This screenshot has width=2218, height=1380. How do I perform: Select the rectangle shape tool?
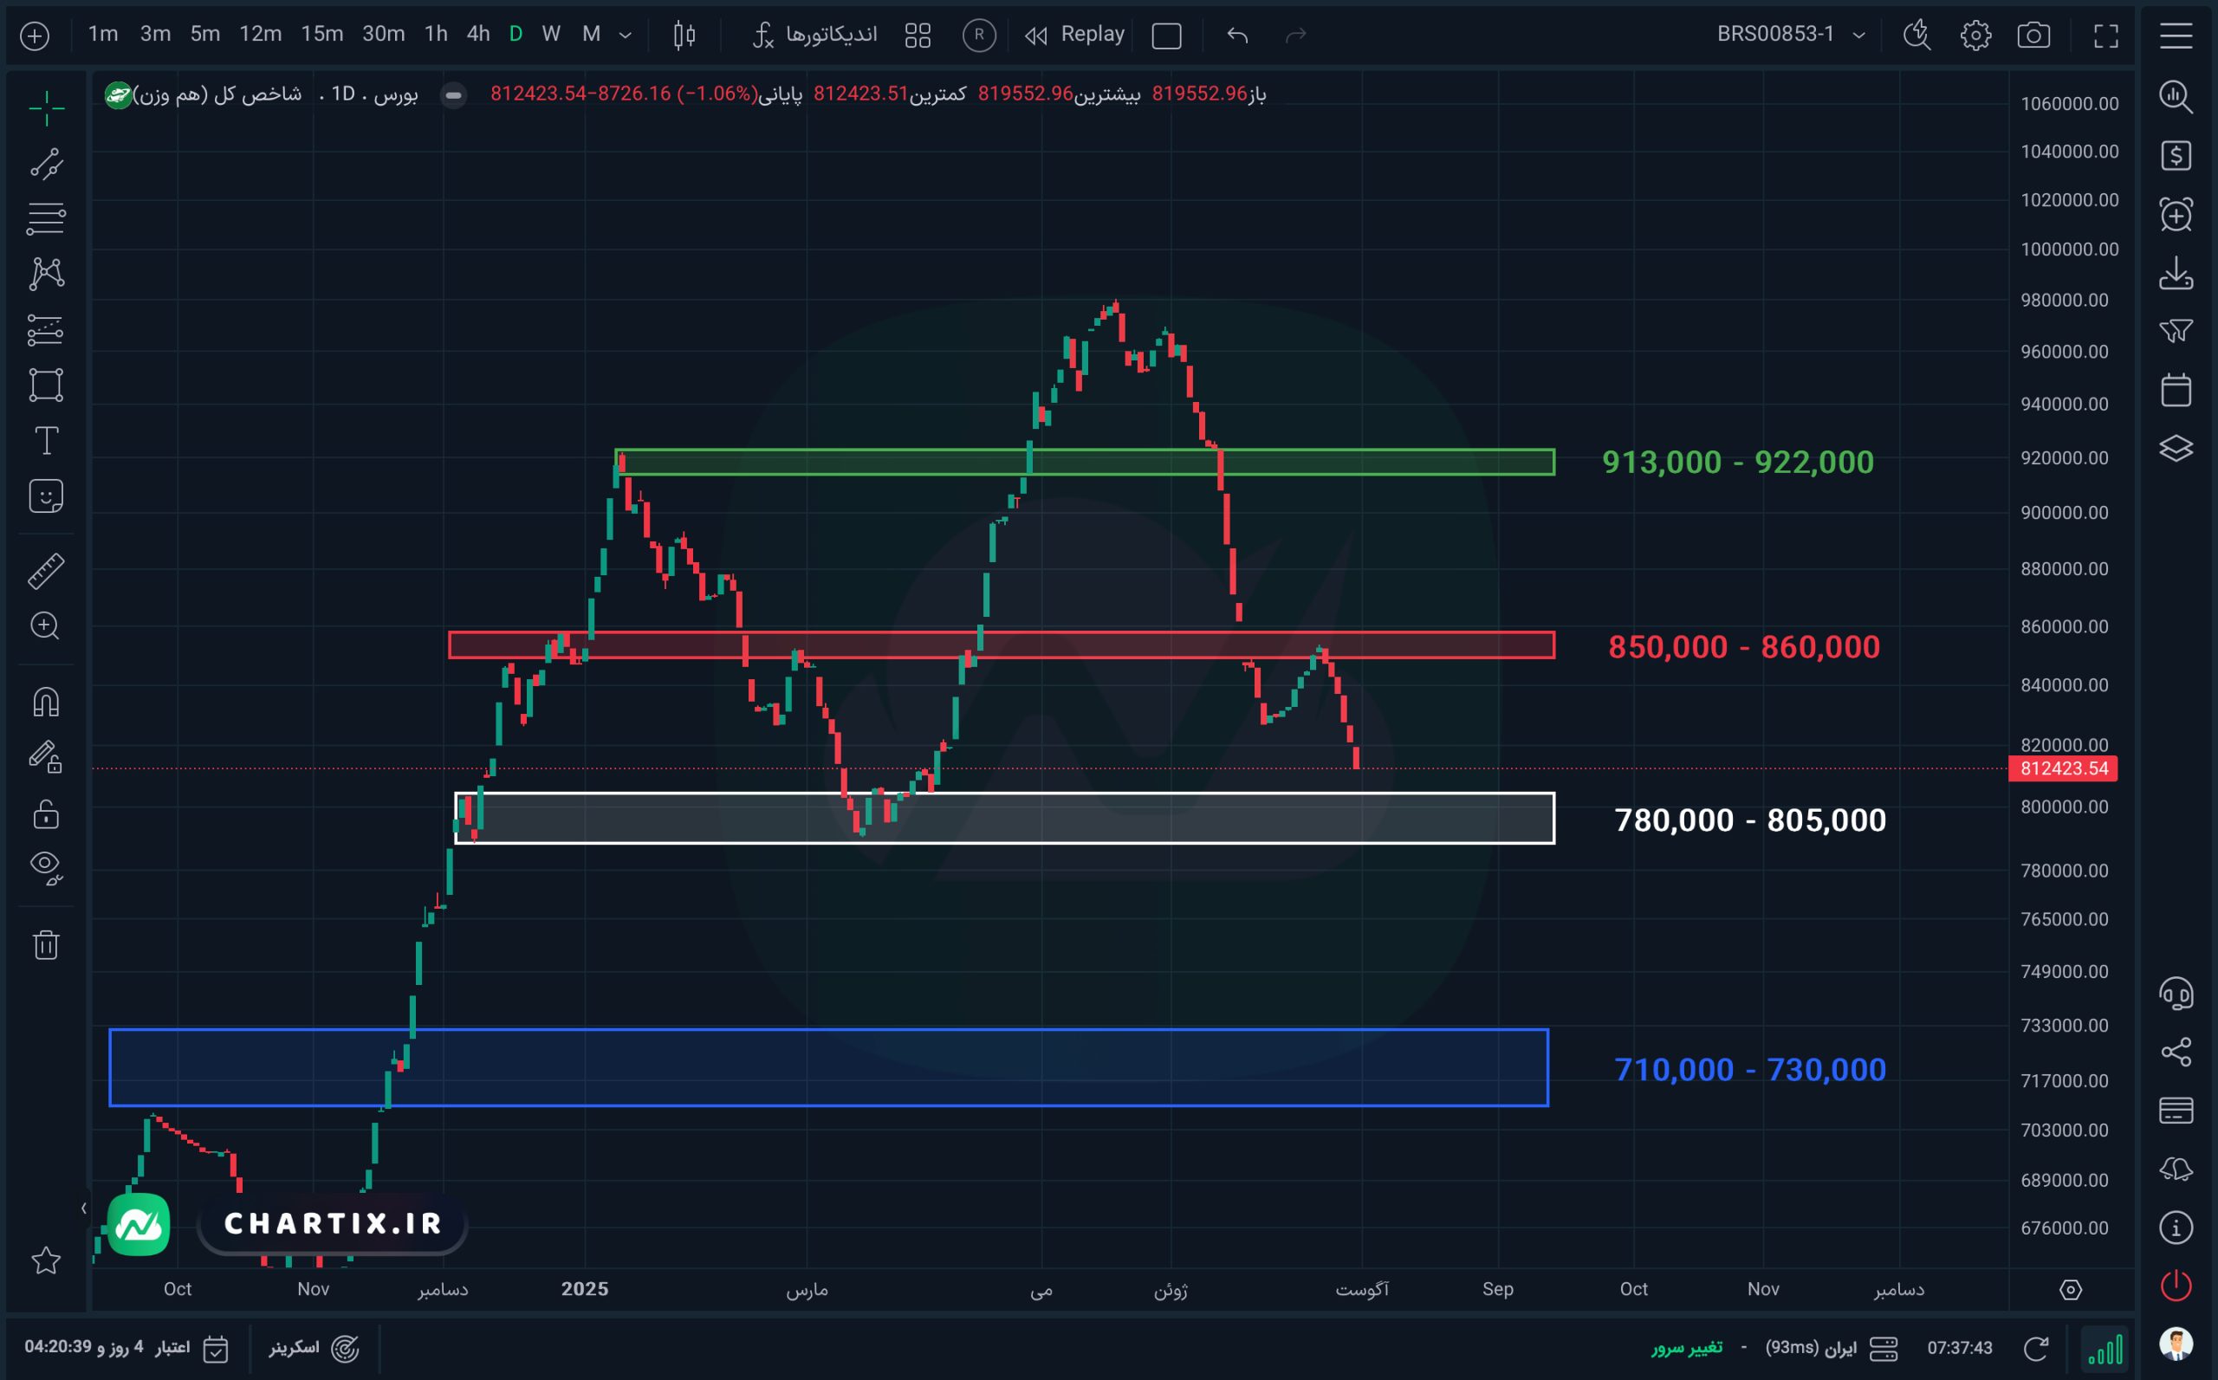click(x=46, y=385)
